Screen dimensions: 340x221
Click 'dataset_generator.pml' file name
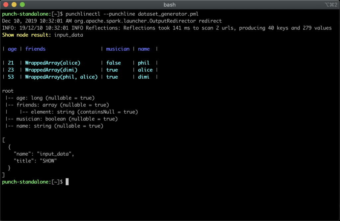coord(168,14)
